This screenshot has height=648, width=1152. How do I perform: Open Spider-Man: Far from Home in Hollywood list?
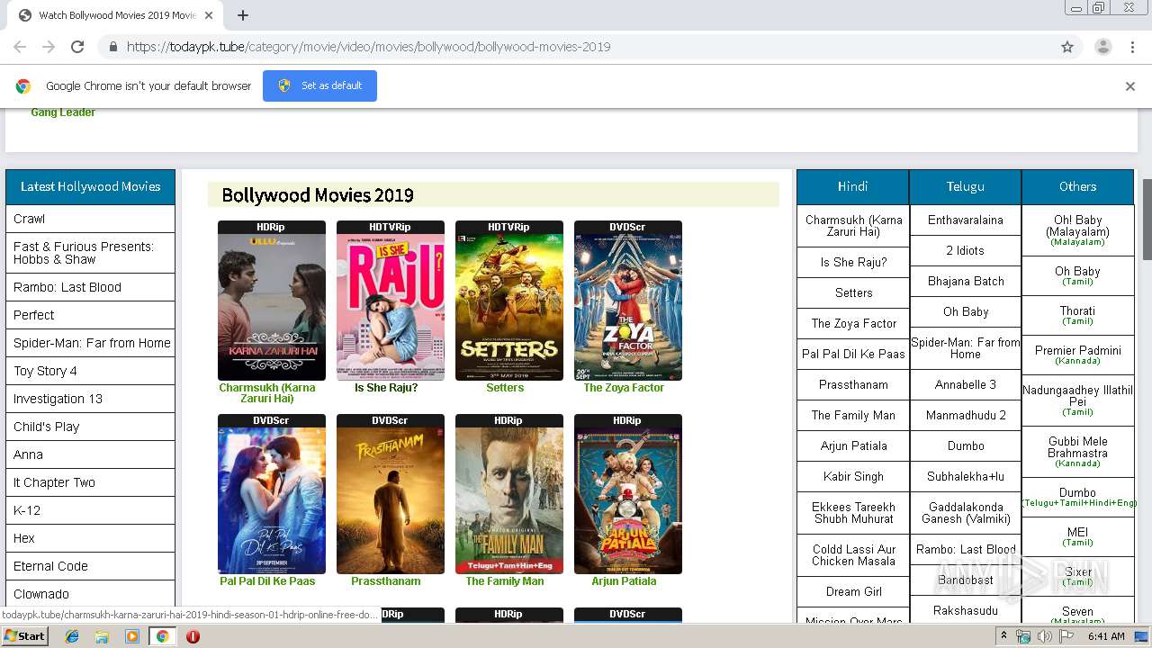pyautogui.click(x=92, y=343)
